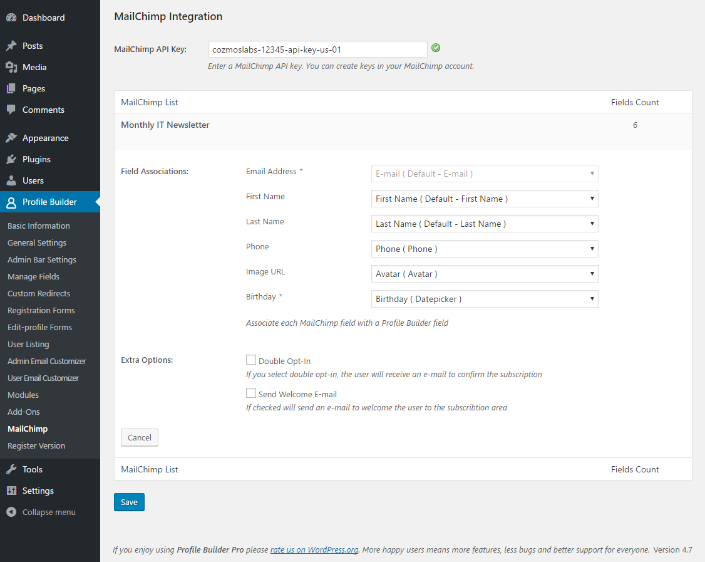
Task: Click the Media icon in sidebar
Action: 11,67
